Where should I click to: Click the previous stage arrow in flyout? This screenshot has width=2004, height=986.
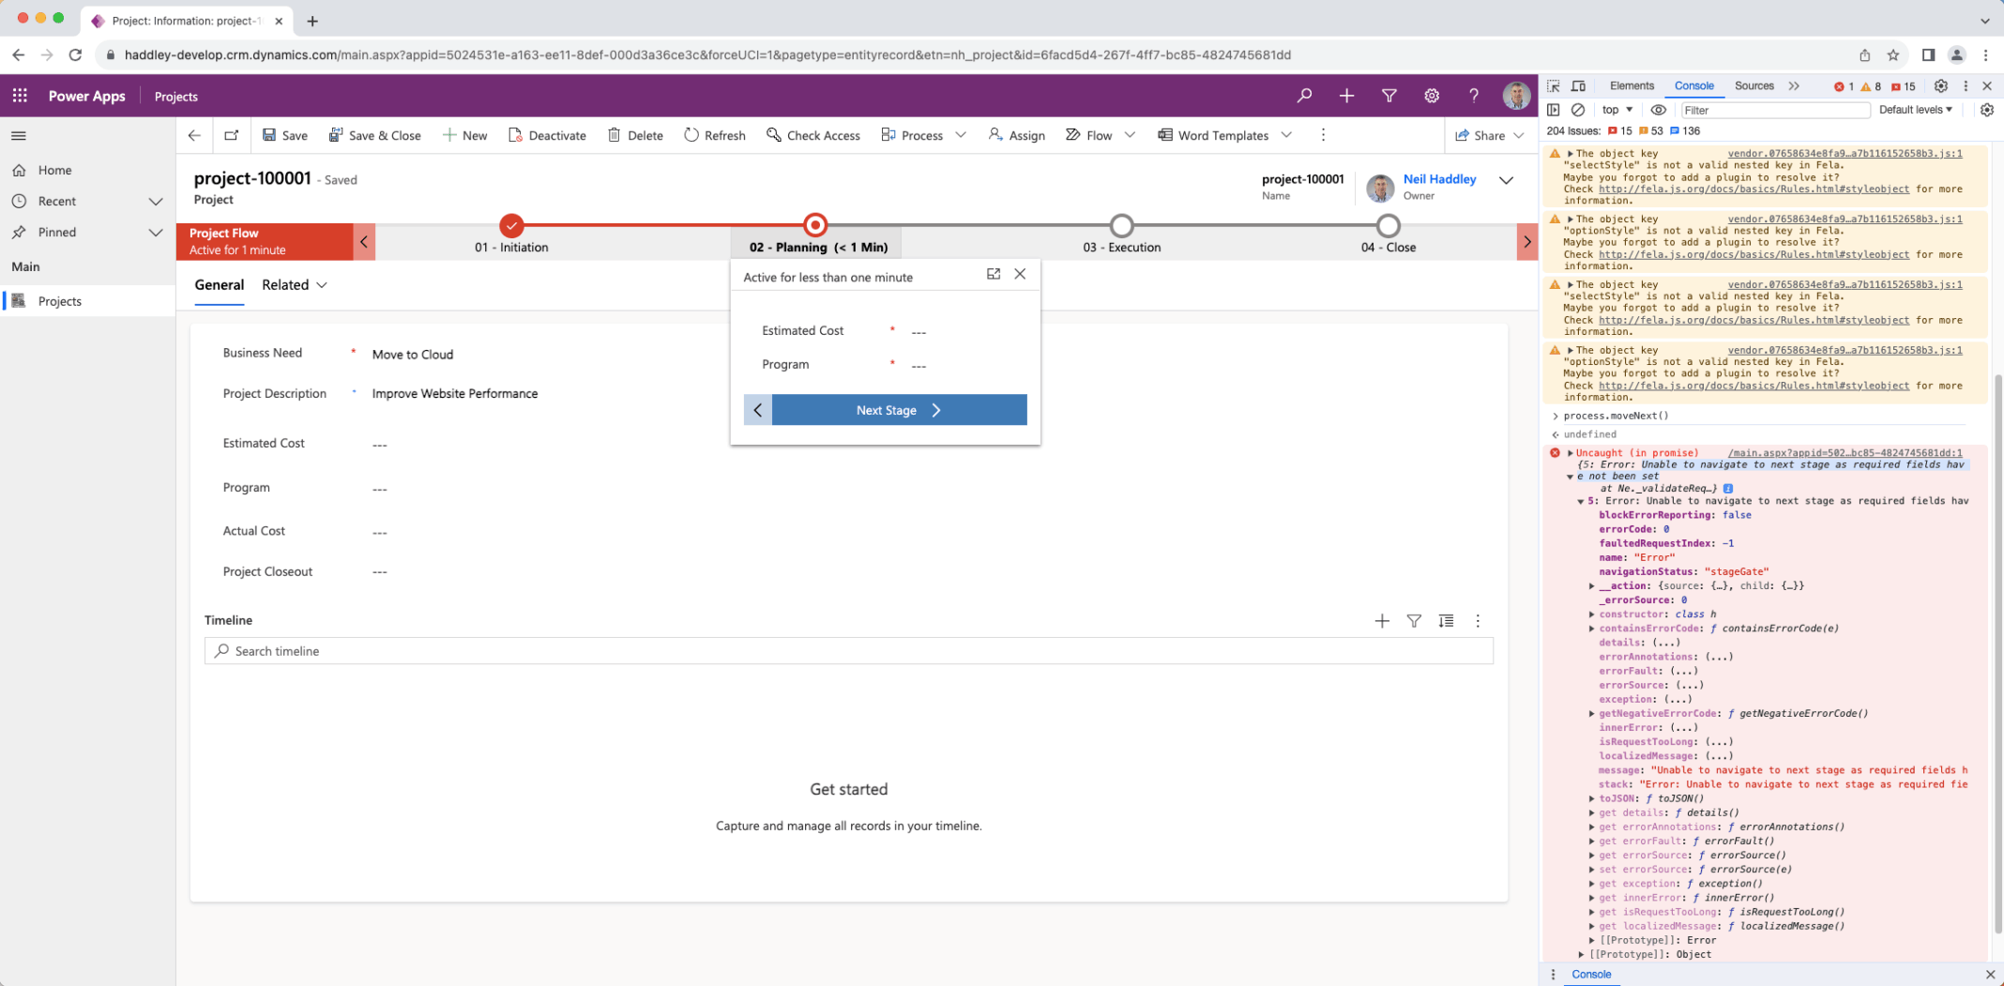coord(758,410)
